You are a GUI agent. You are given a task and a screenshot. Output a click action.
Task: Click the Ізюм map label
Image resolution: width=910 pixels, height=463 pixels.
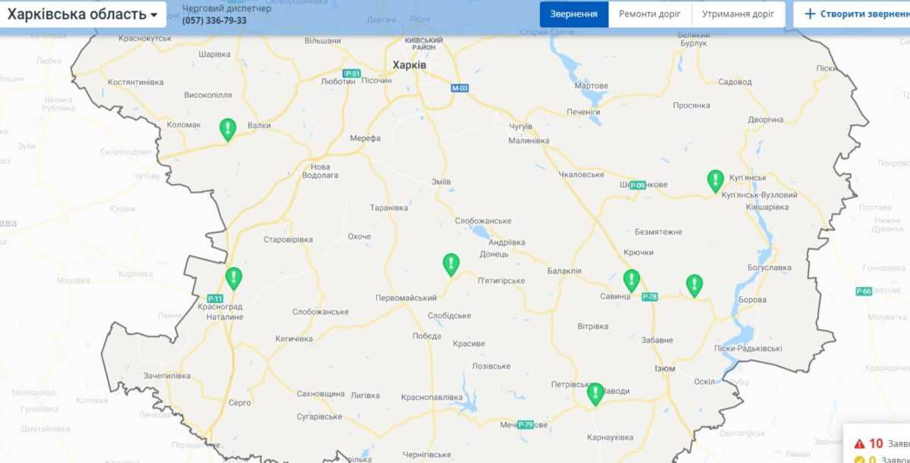[x=664, y=368]
